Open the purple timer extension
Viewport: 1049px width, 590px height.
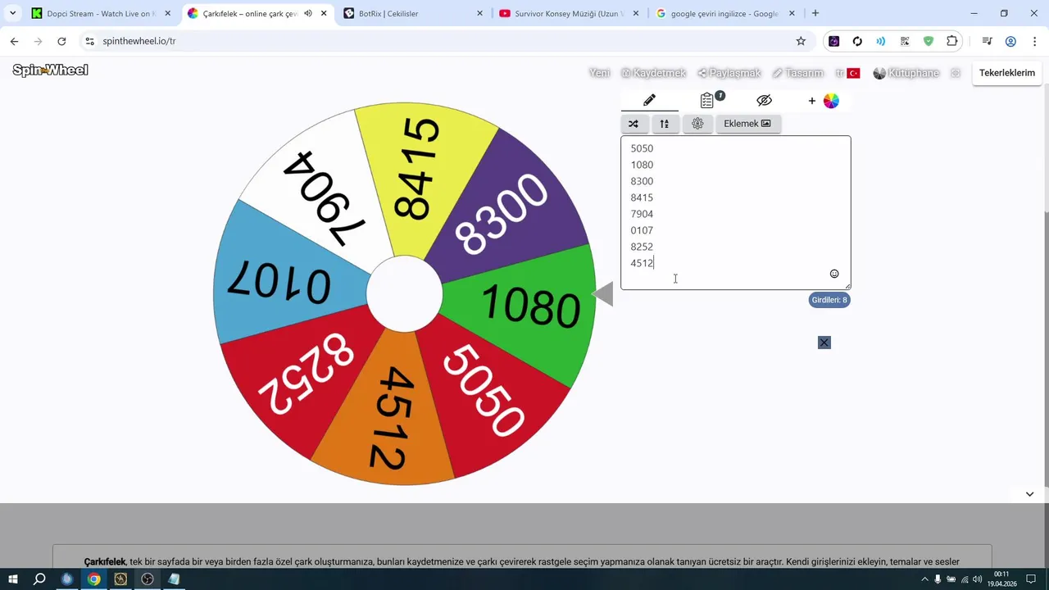[x=833, y=41]
